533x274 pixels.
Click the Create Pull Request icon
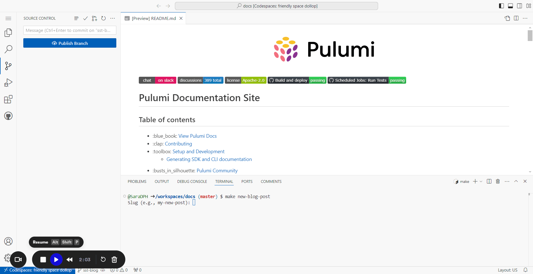tap(94, 18)
